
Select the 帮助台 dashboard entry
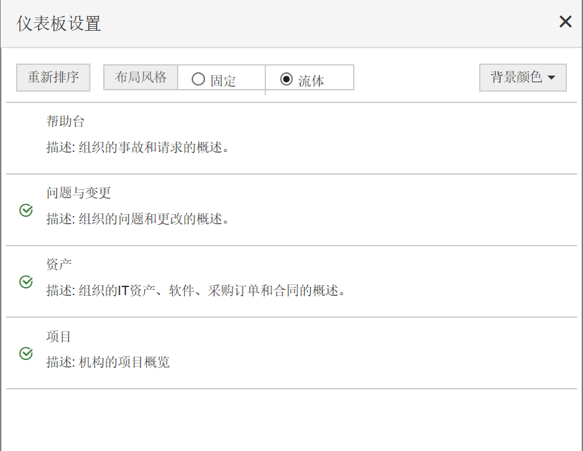[66, 121]
